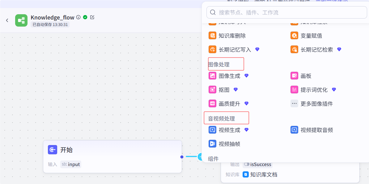Select the 变量赋值 variable assignment icon
The image size is (369, 184).
click(x=294, y=35)
